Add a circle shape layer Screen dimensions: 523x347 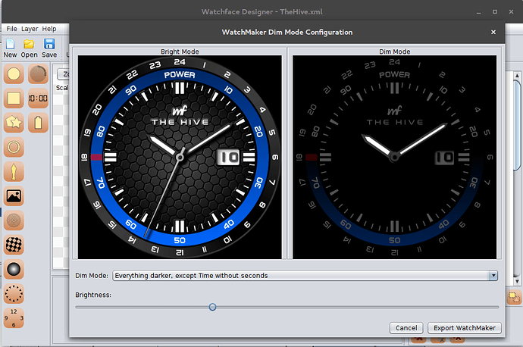click(x=14, y=74)
